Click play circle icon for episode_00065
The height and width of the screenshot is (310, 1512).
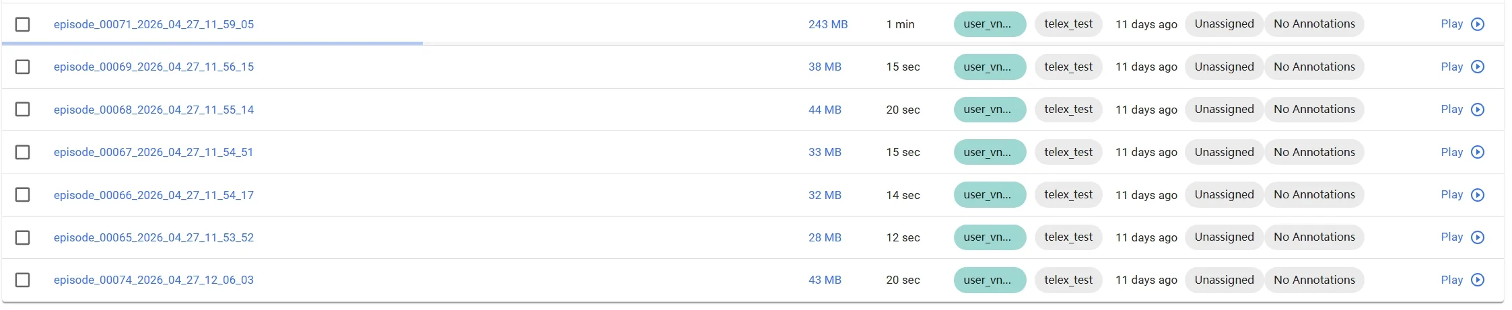[x=1478, y=237]
